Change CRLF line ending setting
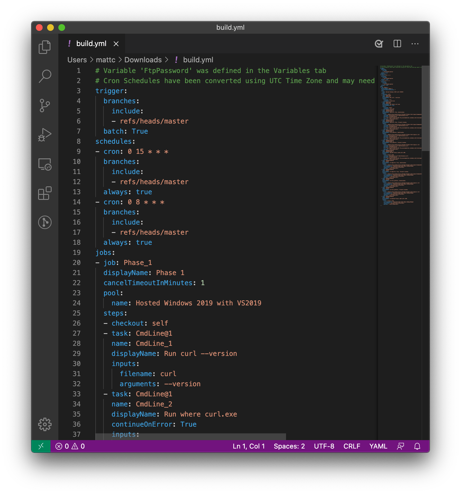Viewport: 461px width, 494px height. click(352, 446)
